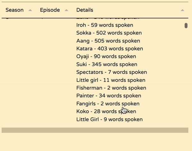Click the tan horizontal bar below table

95,130
